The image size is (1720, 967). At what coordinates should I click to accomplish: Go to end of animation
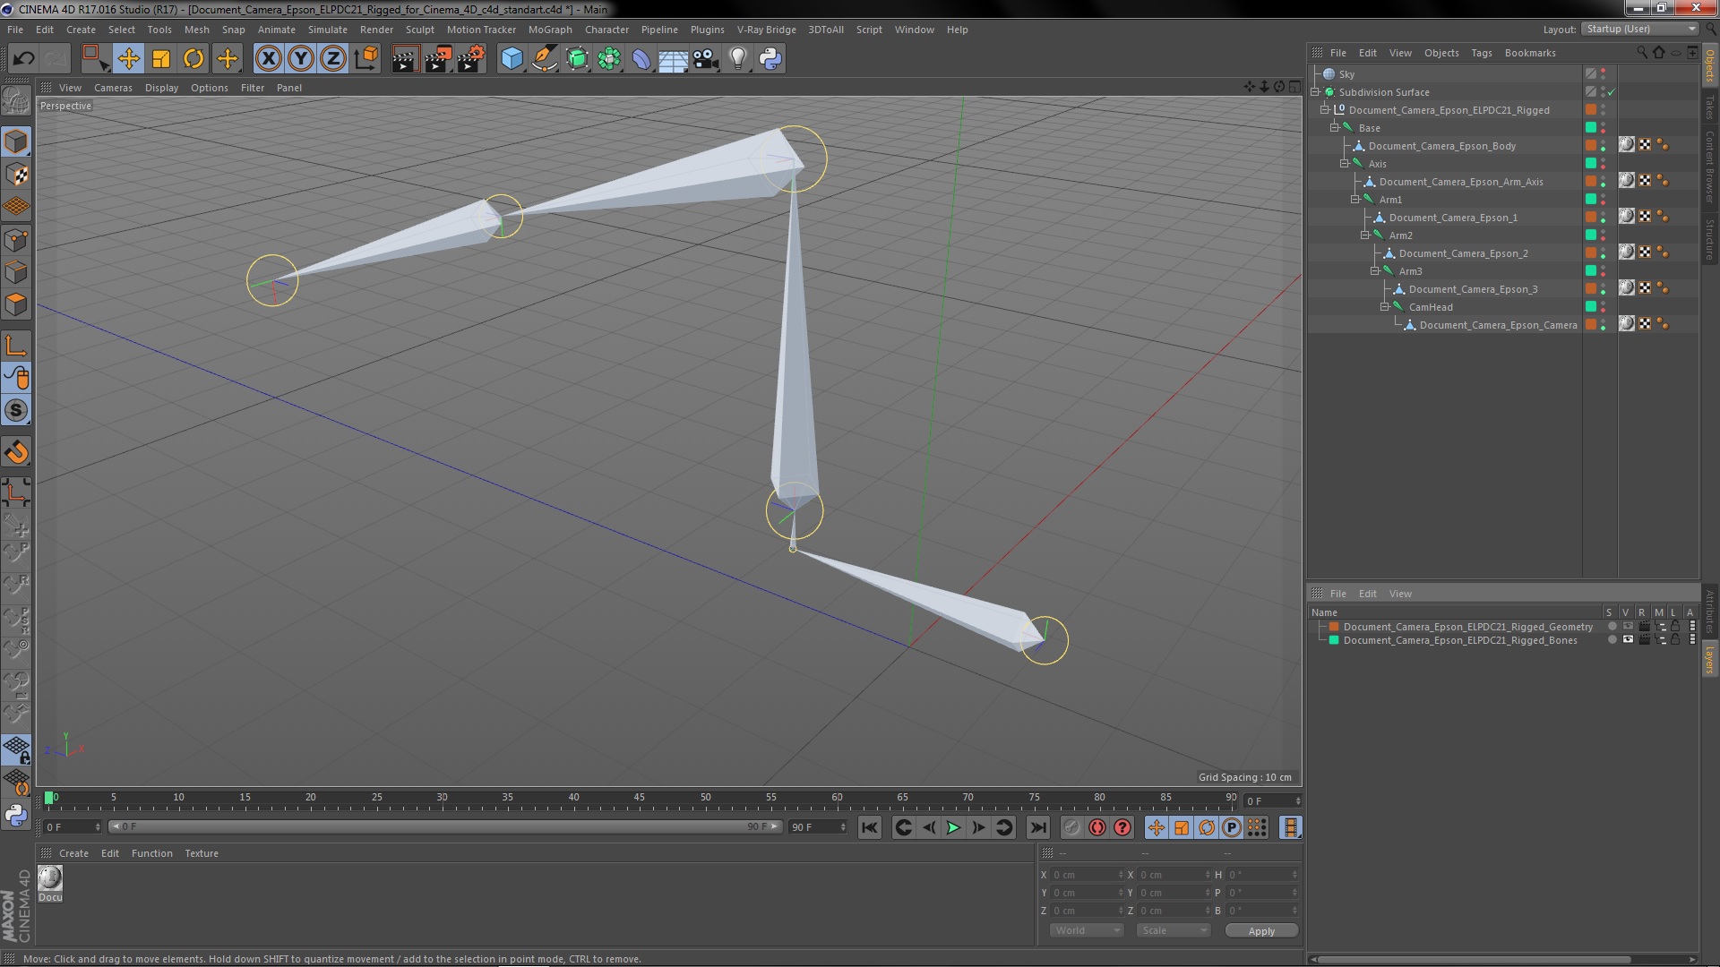(x=1037, y=827)
